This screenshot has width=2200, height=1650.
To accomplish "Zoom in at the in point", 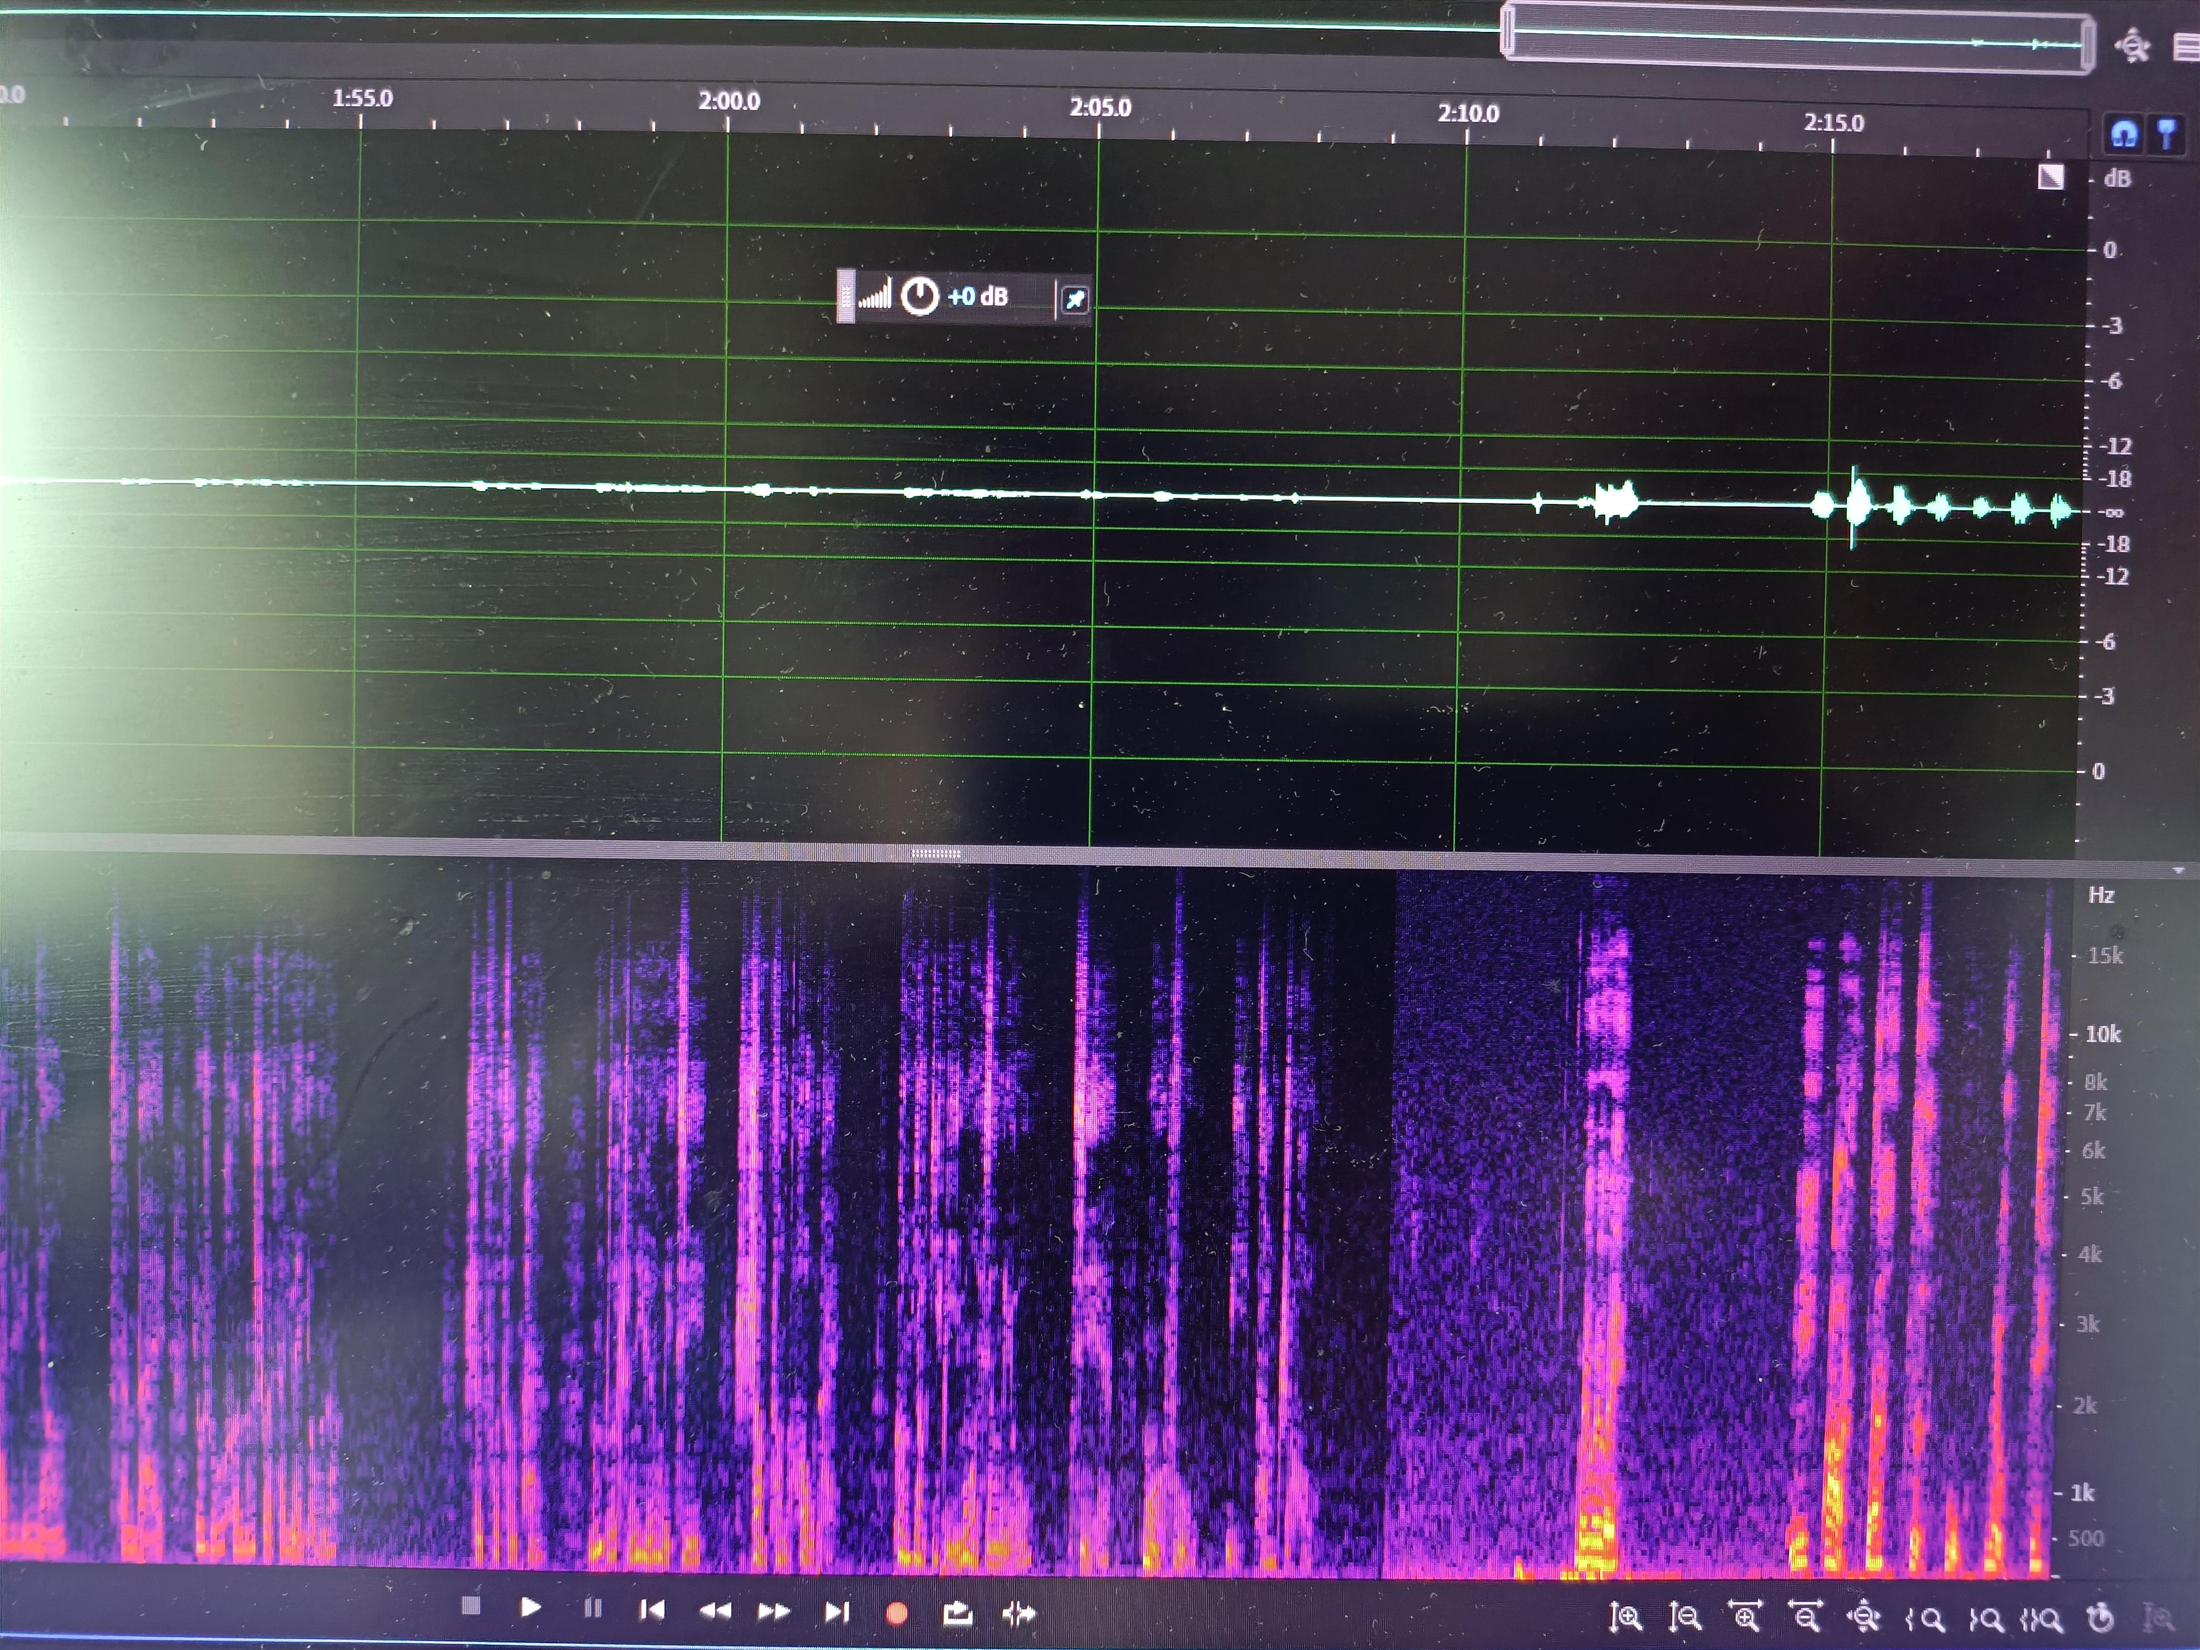I will [1925, 1620].
